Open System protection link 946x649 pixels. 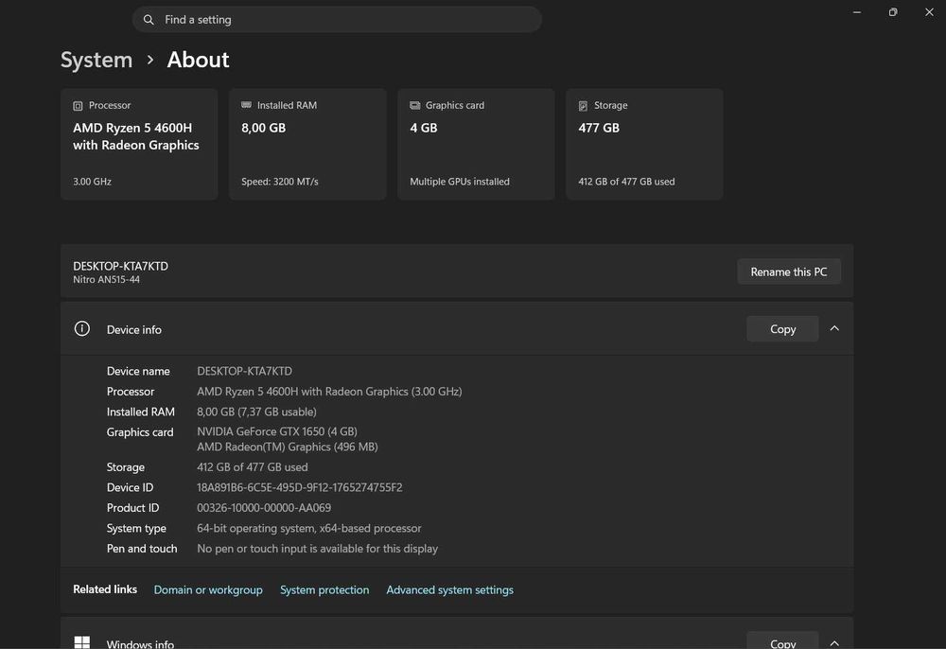[x=324, y=590]
